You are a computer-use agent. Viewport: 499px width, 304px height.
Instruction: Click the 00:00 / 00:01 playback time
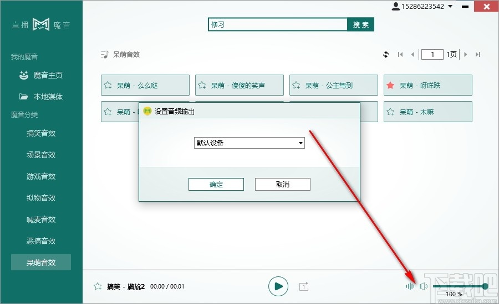[x=167, y=286]
